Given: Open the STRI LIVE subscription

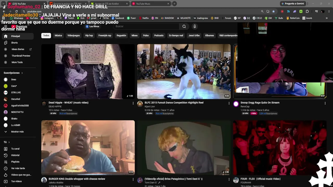Looking at the screenshot, I should coord(16,92).
